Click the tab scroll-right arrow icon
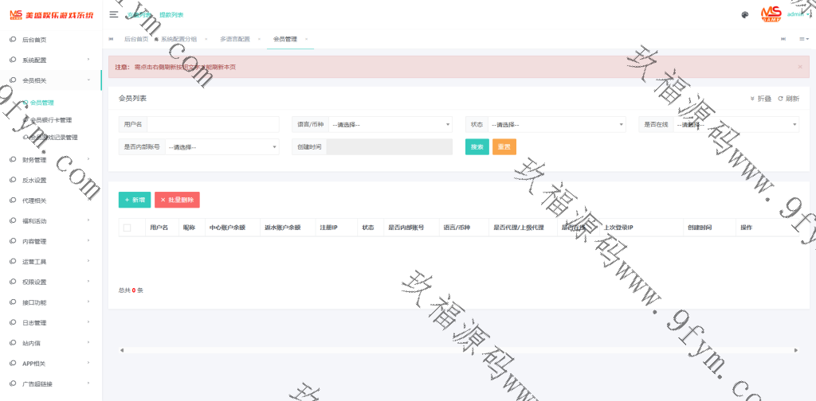 783,39
